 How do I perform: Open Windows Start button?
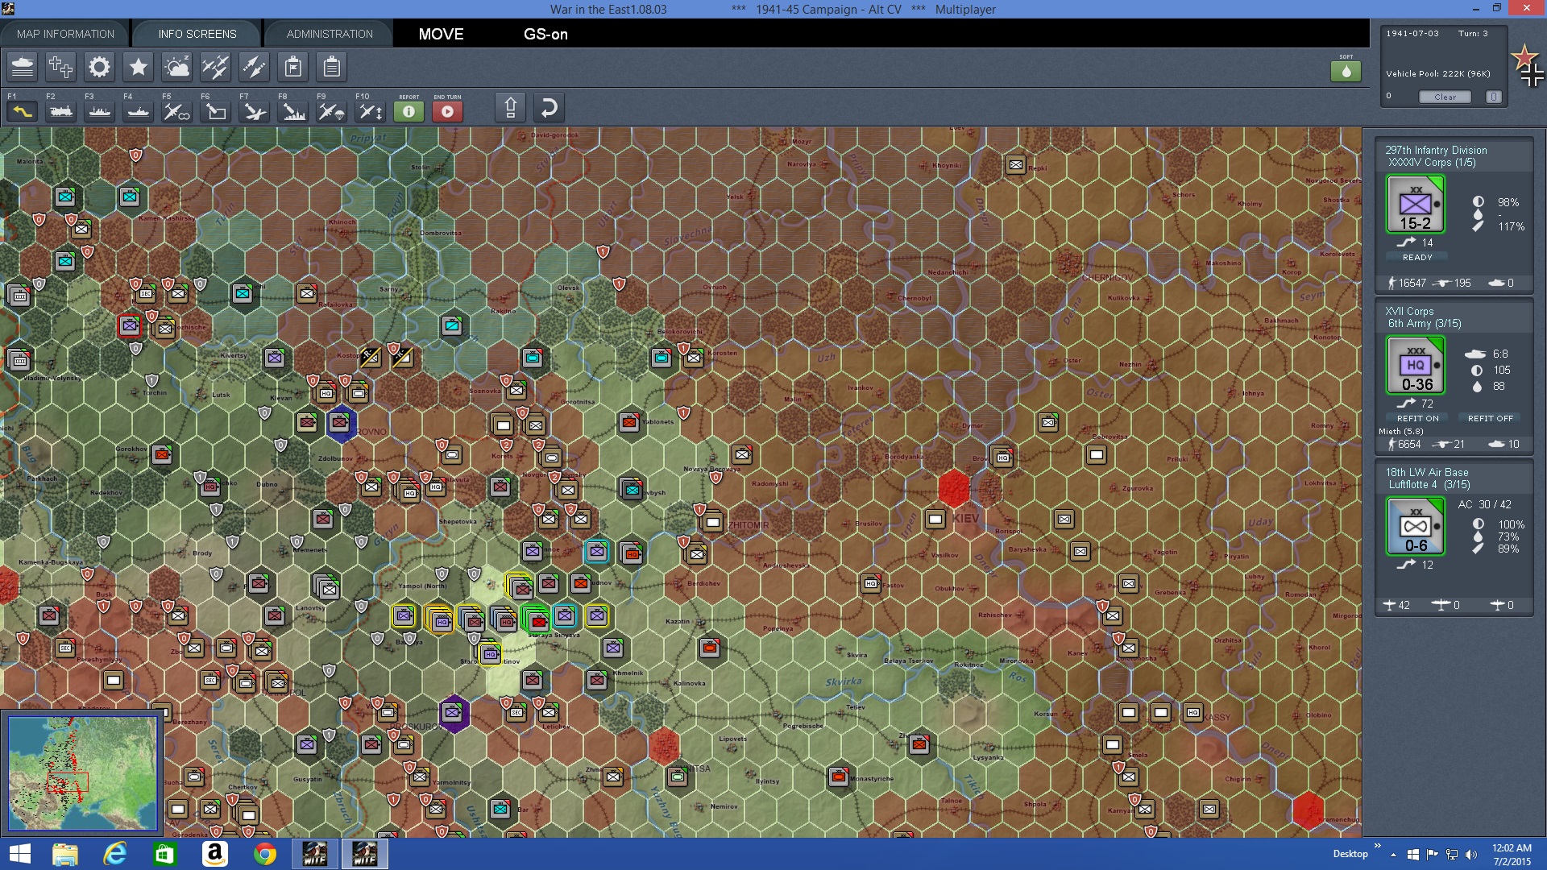tap(19, 854)
